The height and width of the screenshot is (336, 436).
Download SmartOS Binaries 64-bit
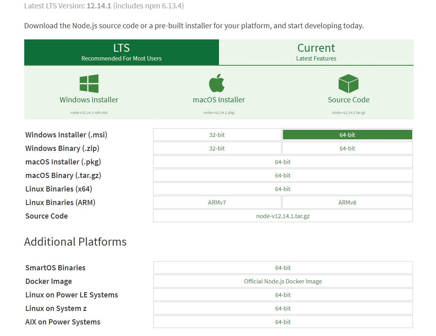283,268
